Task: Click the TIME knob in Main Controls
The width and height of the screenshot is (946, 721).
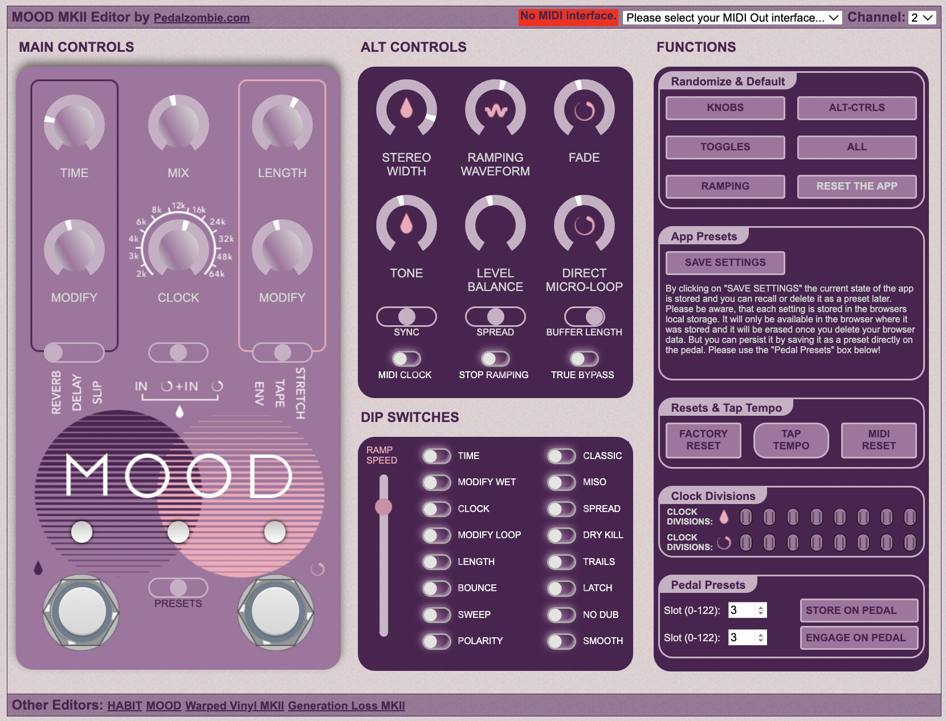Action: point(74,125)
